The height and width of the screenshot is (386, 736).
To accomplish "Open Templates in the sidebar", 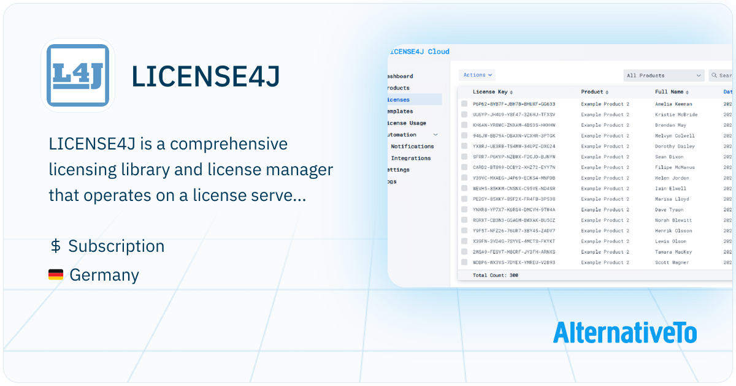I will (400, 112).
